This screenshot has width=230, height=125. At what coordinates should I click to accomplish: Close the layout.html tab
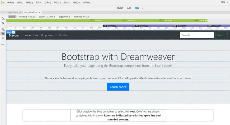[20, 12]
